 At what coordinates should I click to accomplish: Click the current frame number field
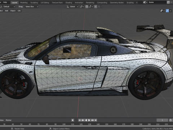[x=162, y=120]
